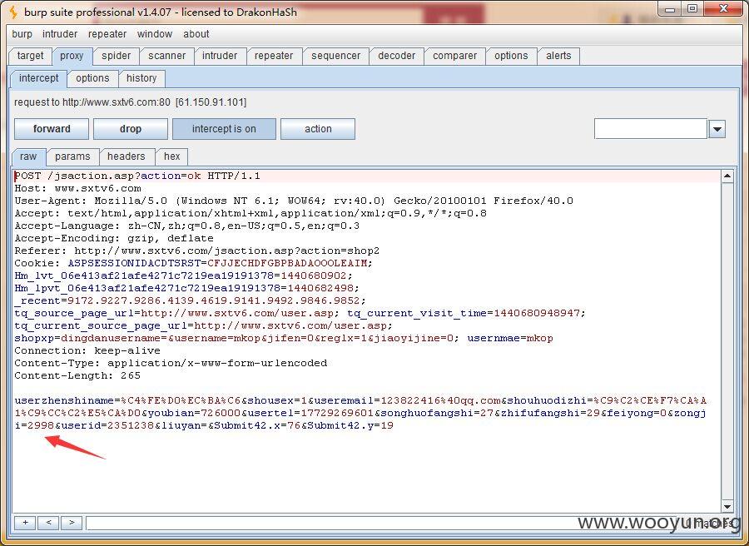
Task: Click the Burp Suite lightning logo icon
Action: (x=14, y=12)
